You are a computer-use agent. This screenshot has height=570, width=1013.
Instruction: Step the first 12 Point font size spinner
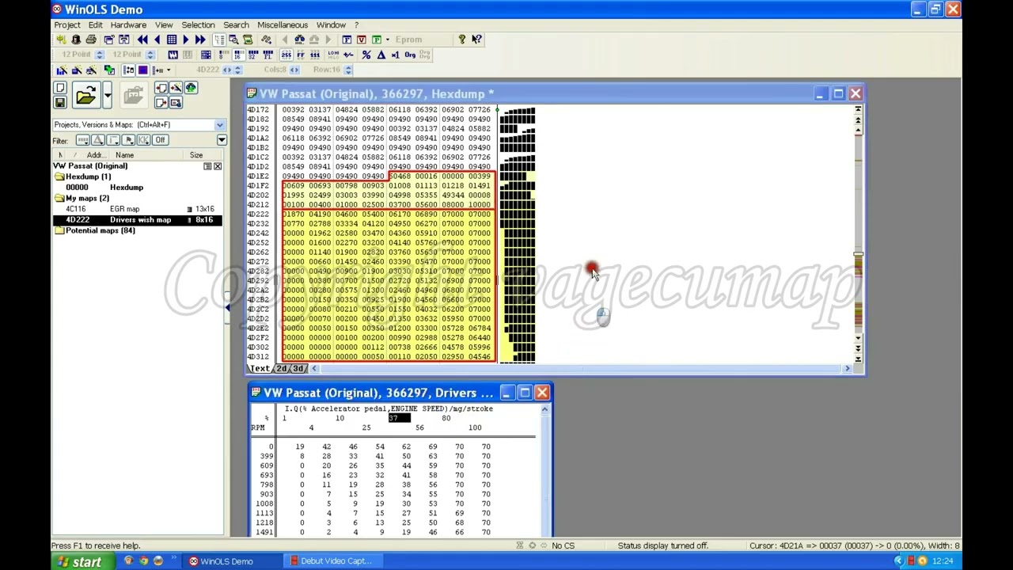(x=100, y=55)
